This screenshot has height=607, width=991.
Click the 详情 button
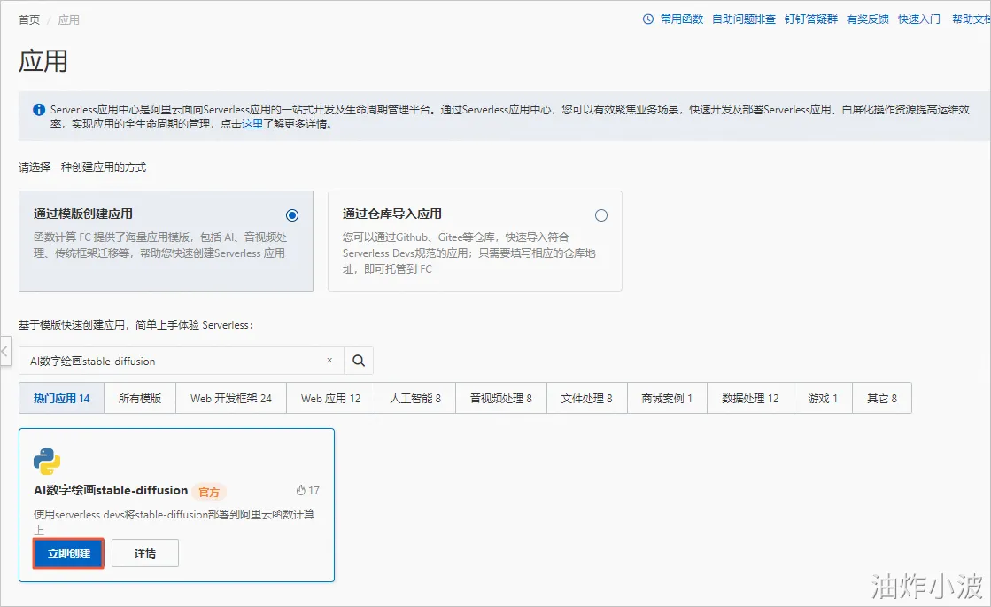(x=145, y=553)
